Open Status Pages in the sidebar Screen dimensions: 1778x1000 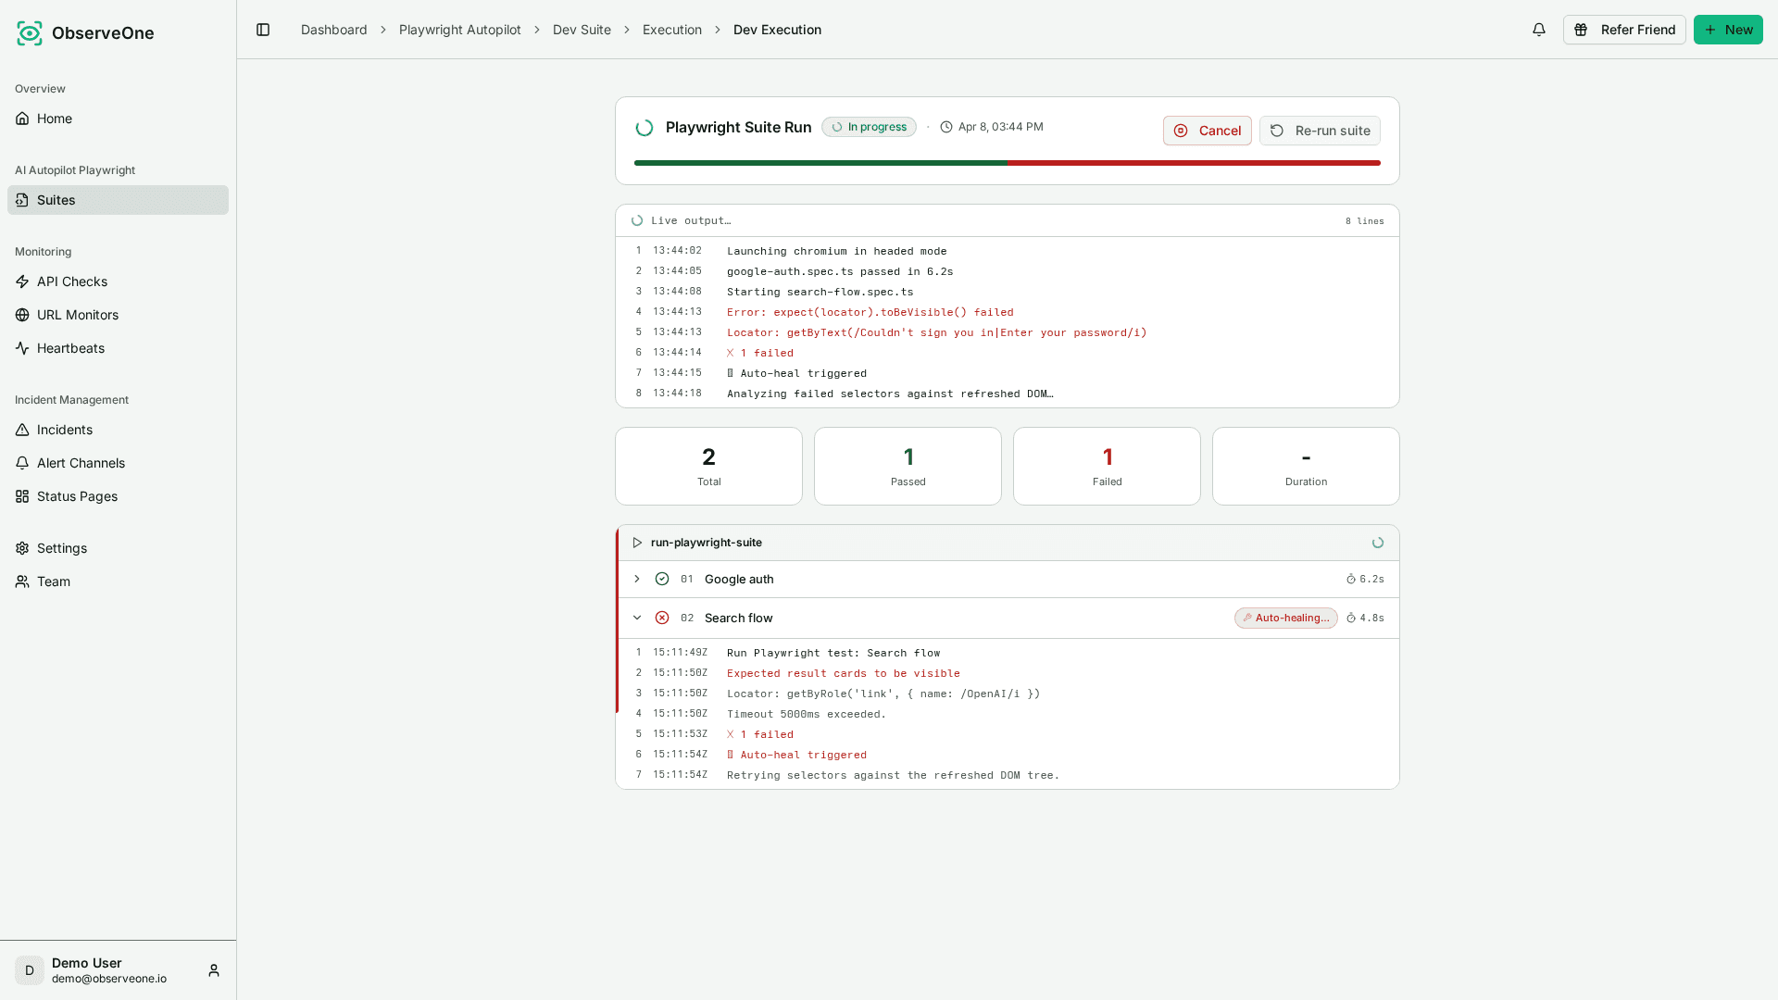click(x=118, y=496)
